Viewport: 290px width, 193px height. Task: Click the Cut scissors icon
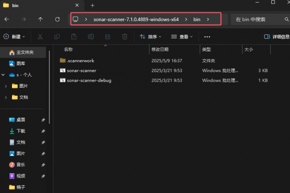click(40, 37)
